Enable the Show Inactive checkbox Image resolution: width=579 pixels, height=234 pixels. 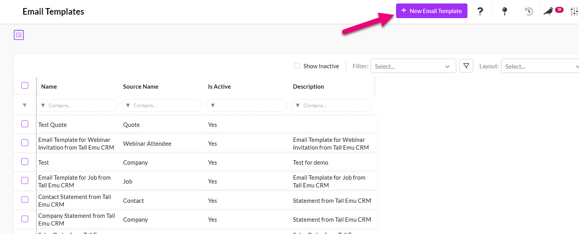[x=297, y=66]
